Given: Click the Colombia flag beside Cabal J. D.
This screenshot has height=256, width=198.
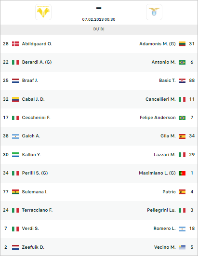Looking at the screenshot, I should (15, 99).
